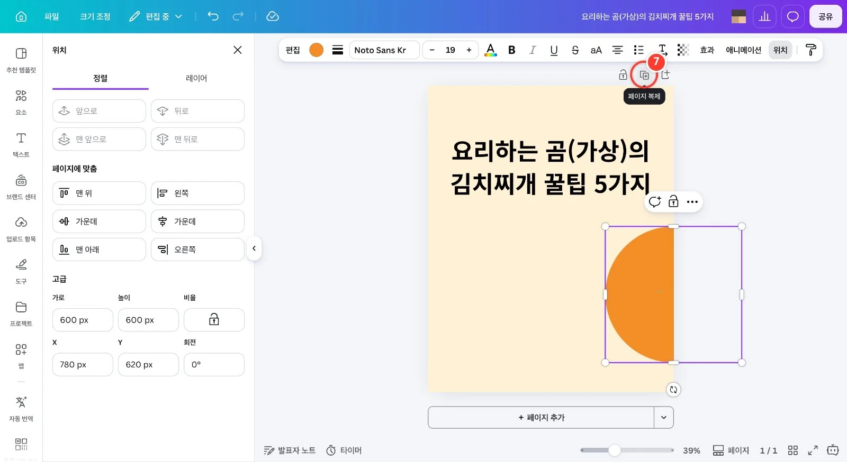Viewport: 847px width, 462px height.
Task: Align vertically to middle 가운데
Action: [x=99, y=221]
